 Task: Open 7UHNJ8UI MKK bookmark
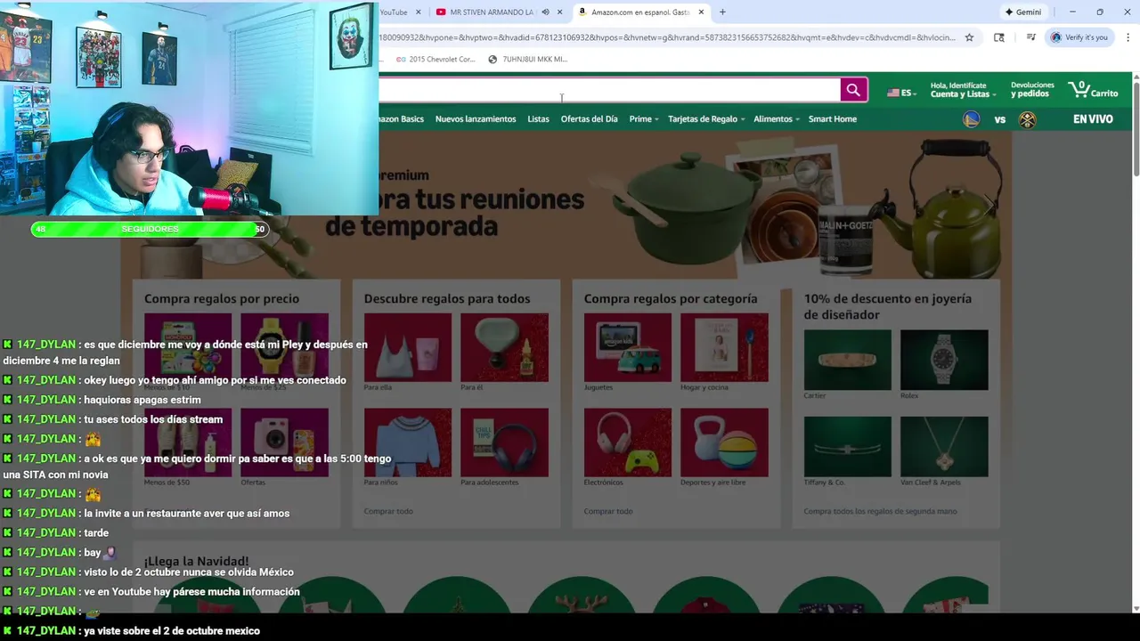click(x=527, y=60)
